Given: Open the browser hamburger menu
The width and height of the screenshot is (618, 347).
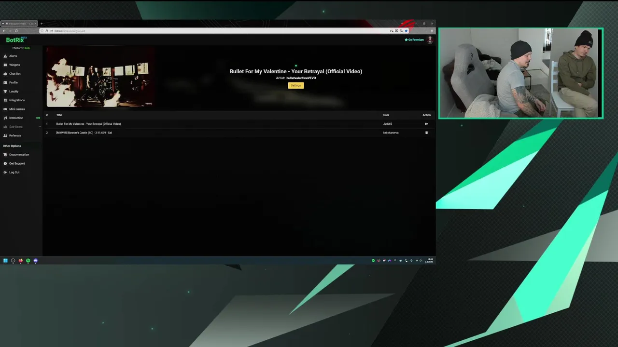Looking at the screenshot, I should [432, 31].
